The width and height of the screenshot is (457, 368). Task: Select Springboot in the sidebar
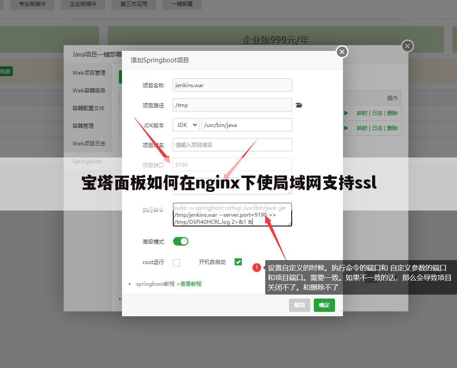tap(87, 161)
